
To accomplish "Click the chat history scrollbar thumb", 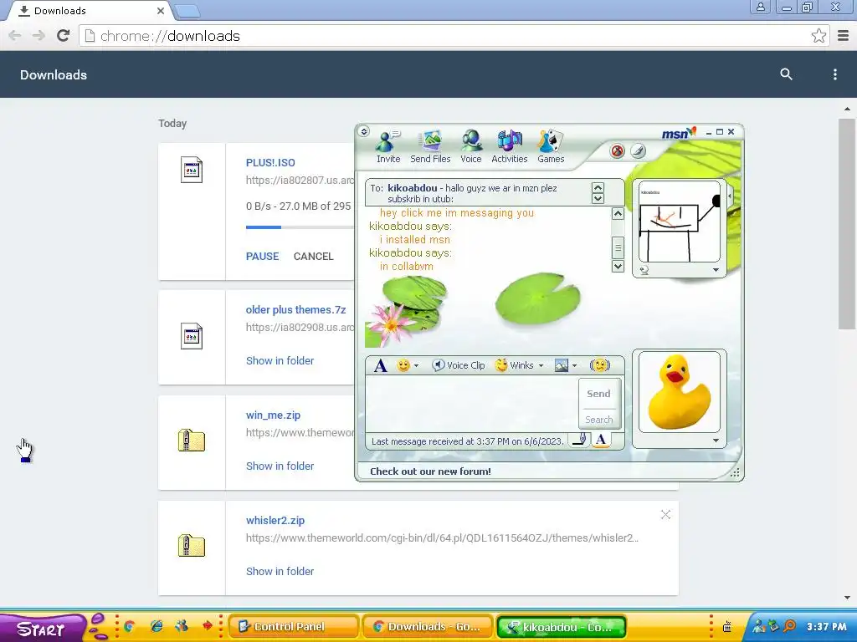I will (618, 247).
